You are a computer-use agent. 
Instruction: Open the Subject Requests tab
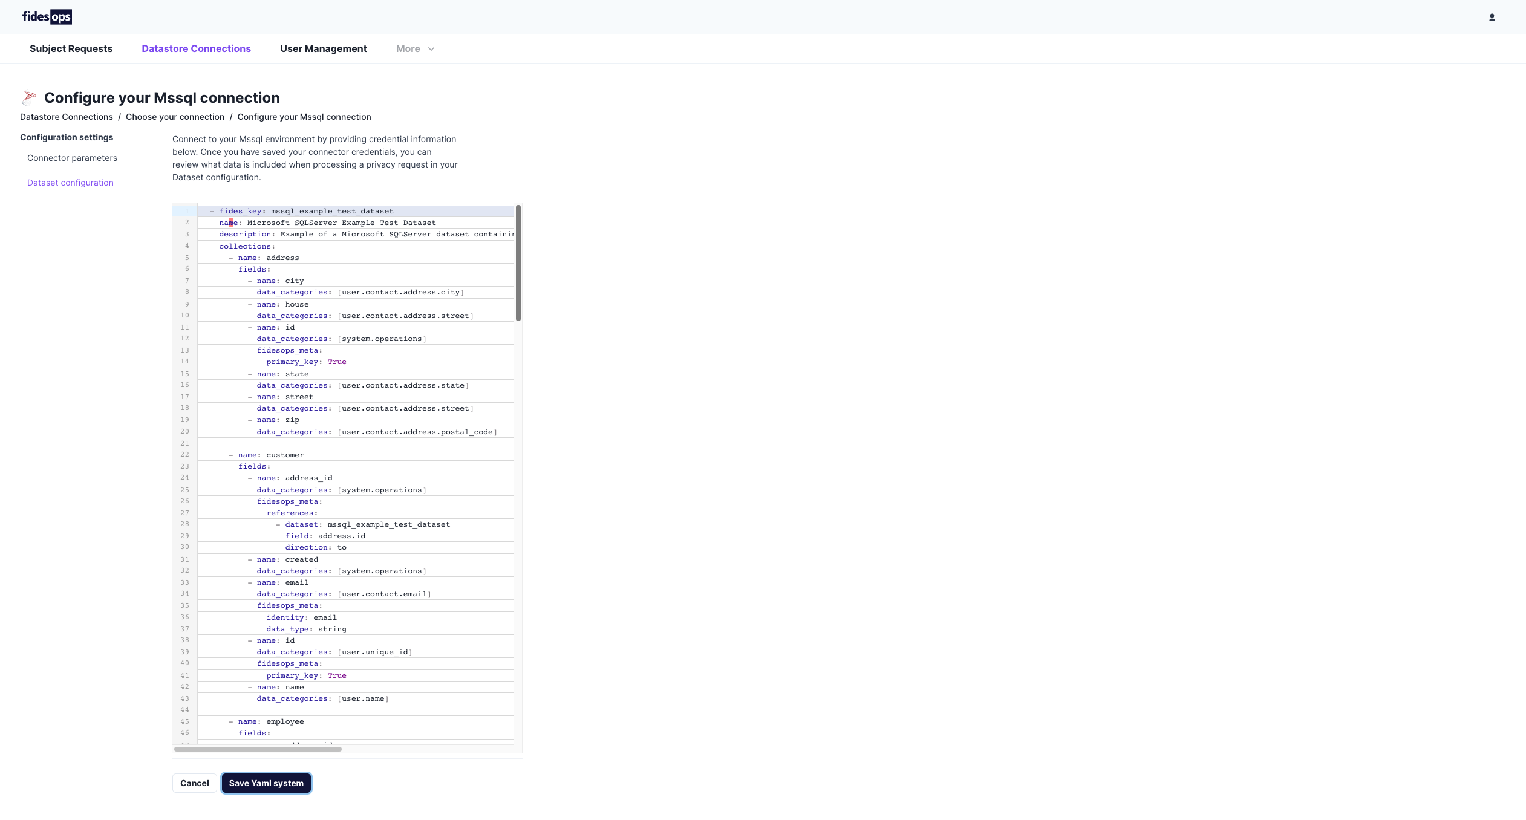click(x=71, y=49)
